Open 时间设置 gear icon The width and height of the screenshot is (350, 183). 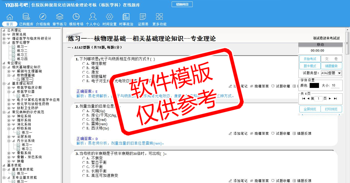pos(109,17)
